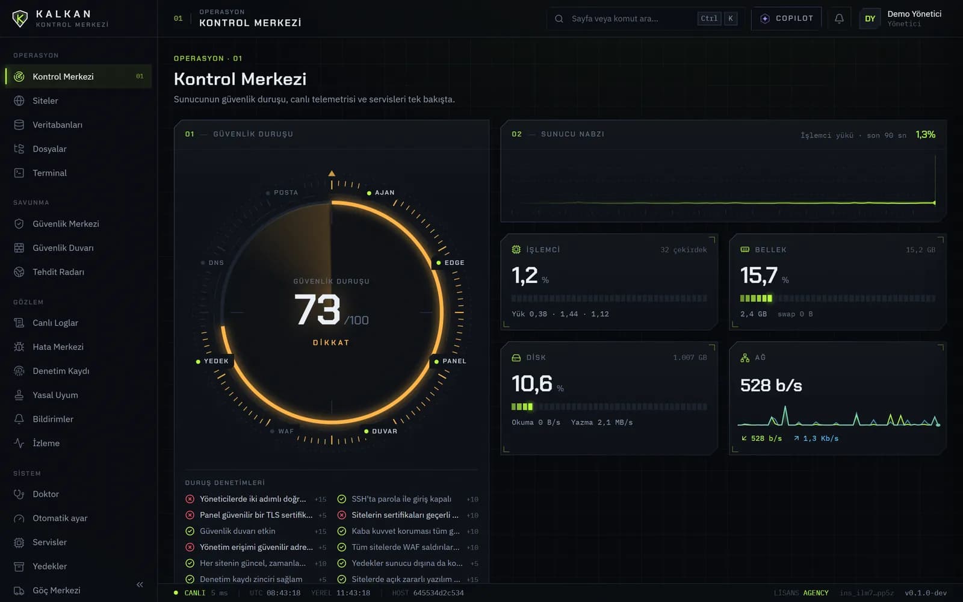Click the PANEL node on gauge
Screen dimensions: 963x602
click(450, 361)
